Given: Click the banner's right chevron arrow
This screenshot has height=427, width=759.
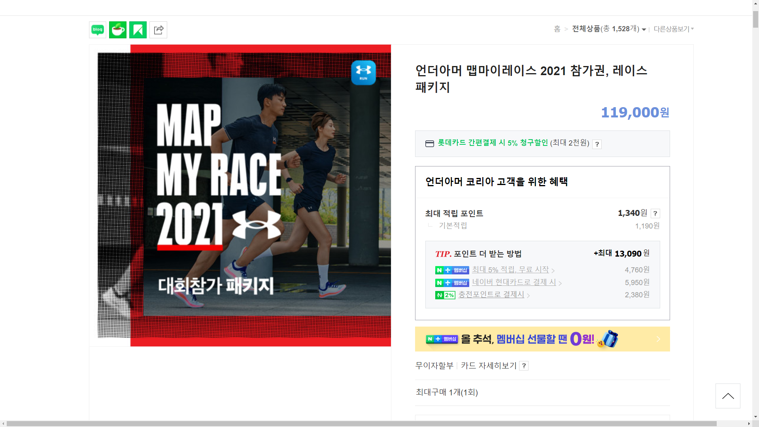Looking at the screenshot, I should coord(658,339).
